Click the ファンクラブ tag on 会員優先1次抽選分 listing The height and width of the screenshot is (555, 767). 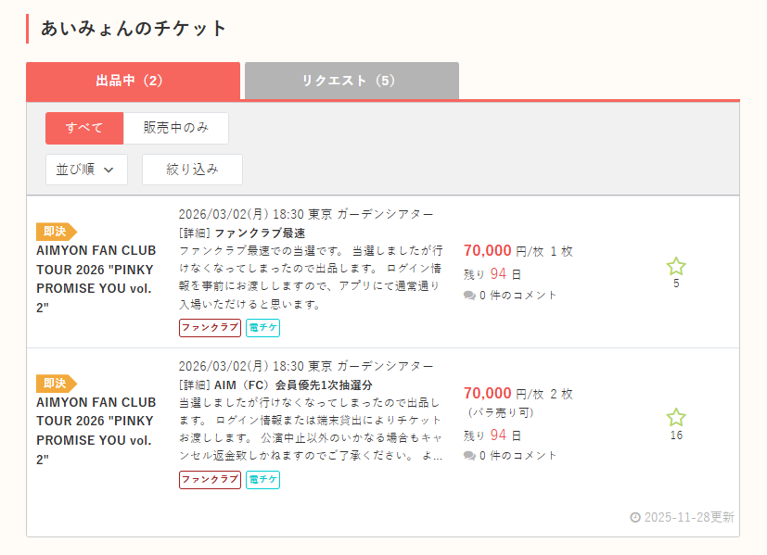pos(210,480)
